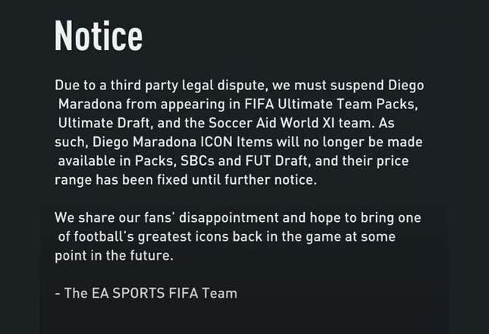Click the word 'Maradona' beginning second line
Viewport: 489px width, 334px height.
click(90, 104)
